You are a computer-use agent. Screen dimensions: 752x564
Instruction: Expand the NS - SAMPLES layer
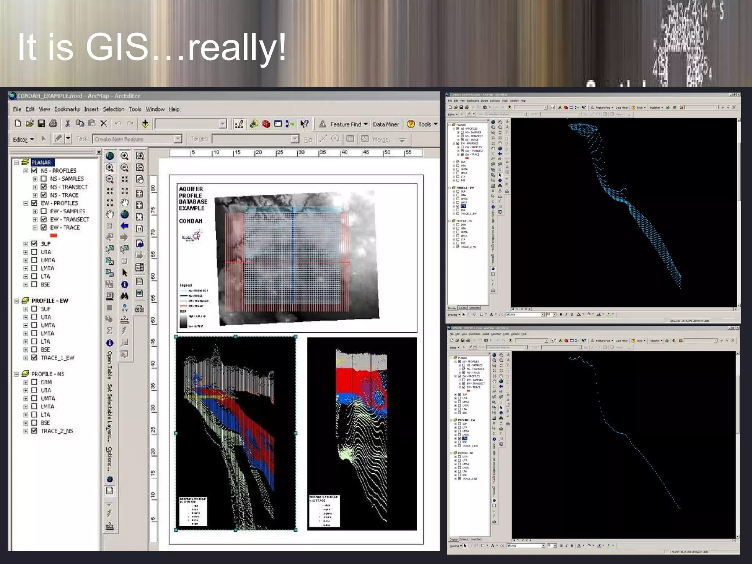35,179
